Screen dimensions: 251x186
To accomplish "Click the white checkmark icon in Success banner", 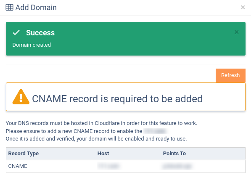I will pos(16,32).
